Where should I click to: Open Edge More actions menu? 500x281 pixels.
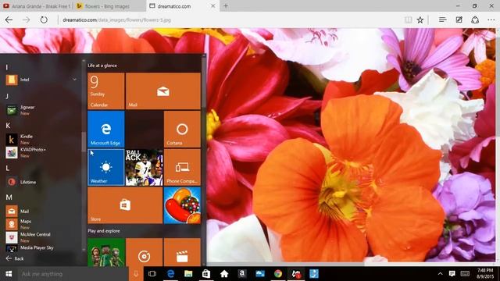[491, 20]
